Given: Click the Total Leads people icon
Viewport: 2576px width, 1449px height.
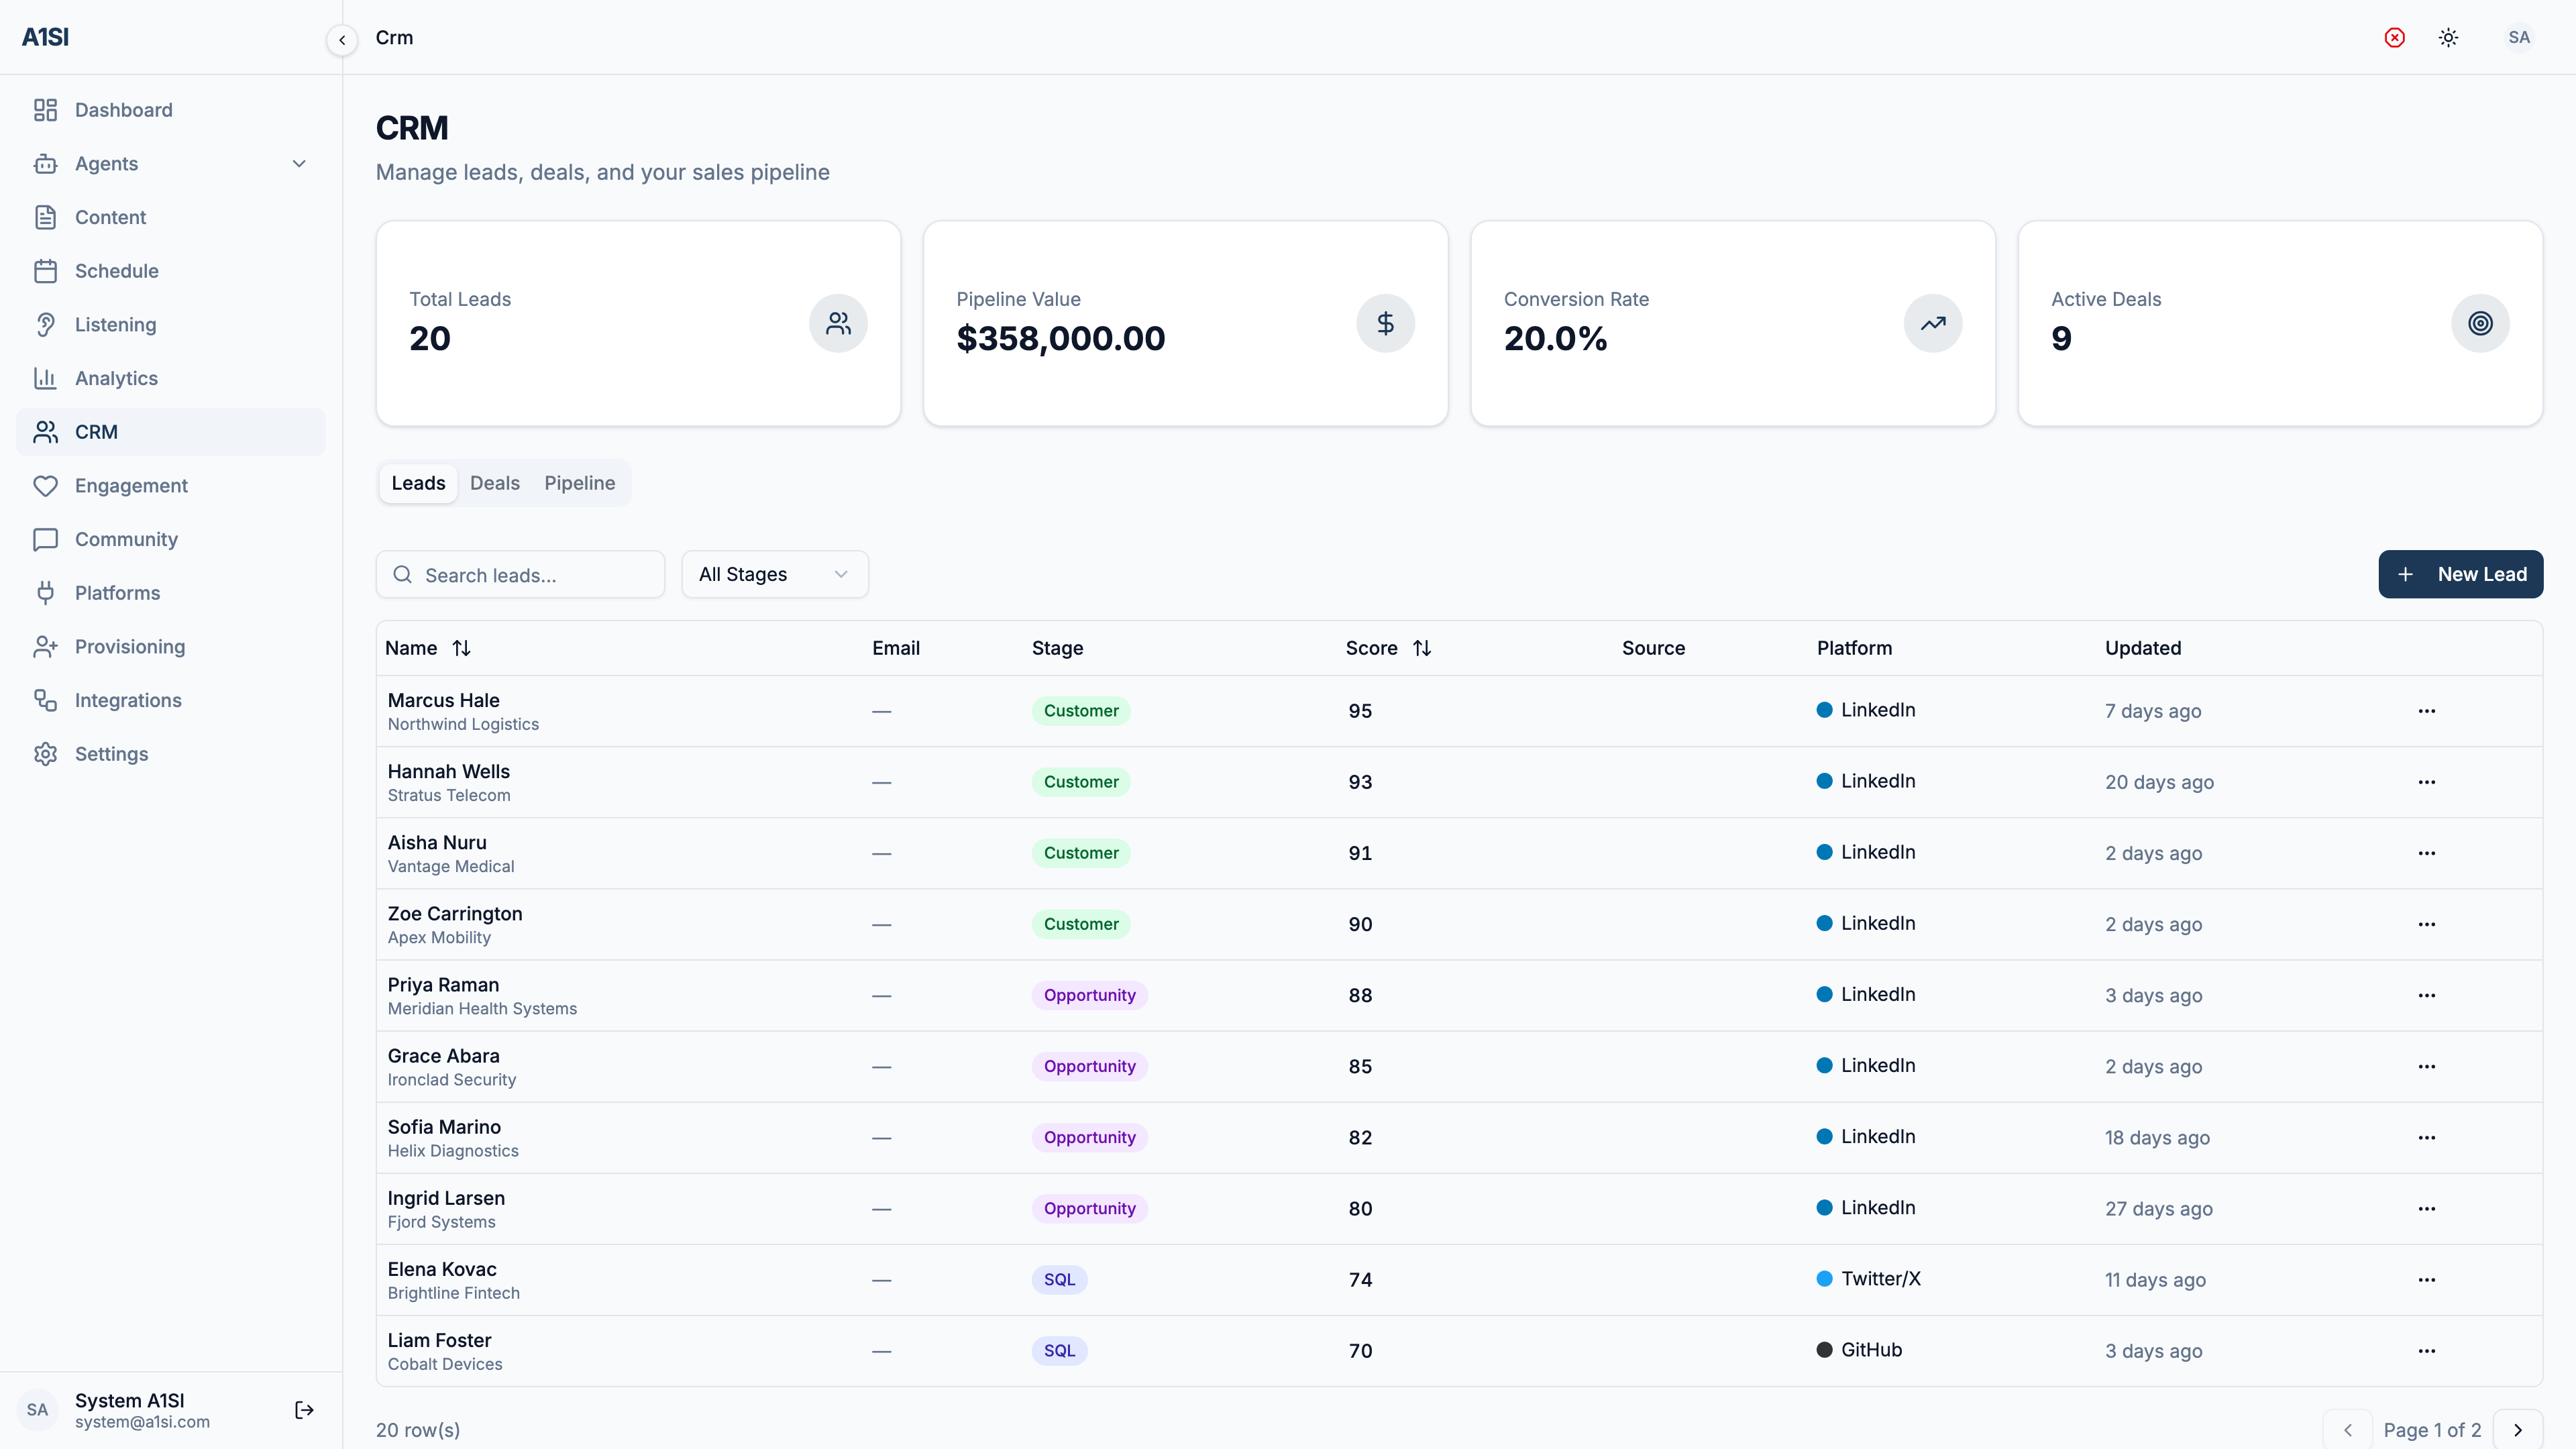Looking at the screenshot, I should [838, 323].
